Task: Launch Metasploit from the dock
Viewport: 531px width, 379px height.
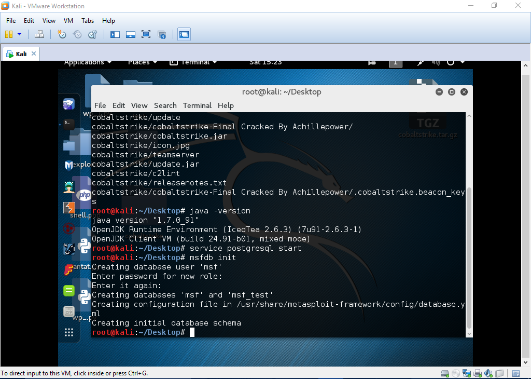Action: 69,165
